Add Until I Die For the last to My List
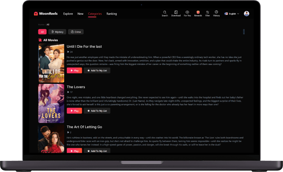283x172 pixels. click(97, 71)
